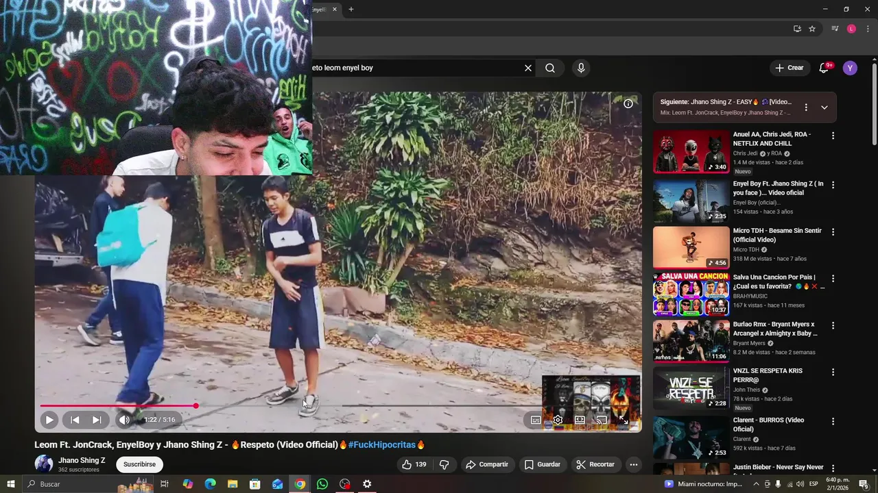This screenshot has height=493, width=878.
Task: Open WhatsApp from taskbar
Action: (x=322, y=484)
